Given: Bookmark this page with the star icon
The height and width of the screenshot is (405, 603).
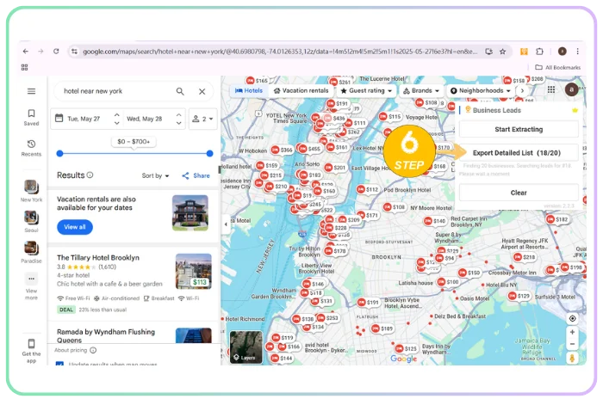Looking at the screenshot, I should pos(502,52).
